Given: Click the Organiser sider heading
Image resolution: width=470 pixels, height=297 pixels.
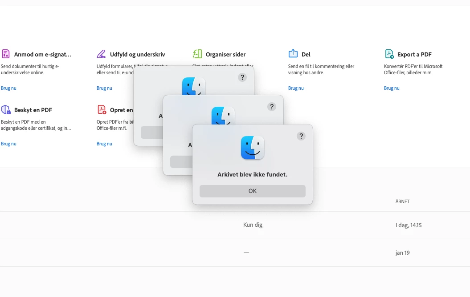Looking at the screenshot, I should pyautogui.click(x=225, y=54).
